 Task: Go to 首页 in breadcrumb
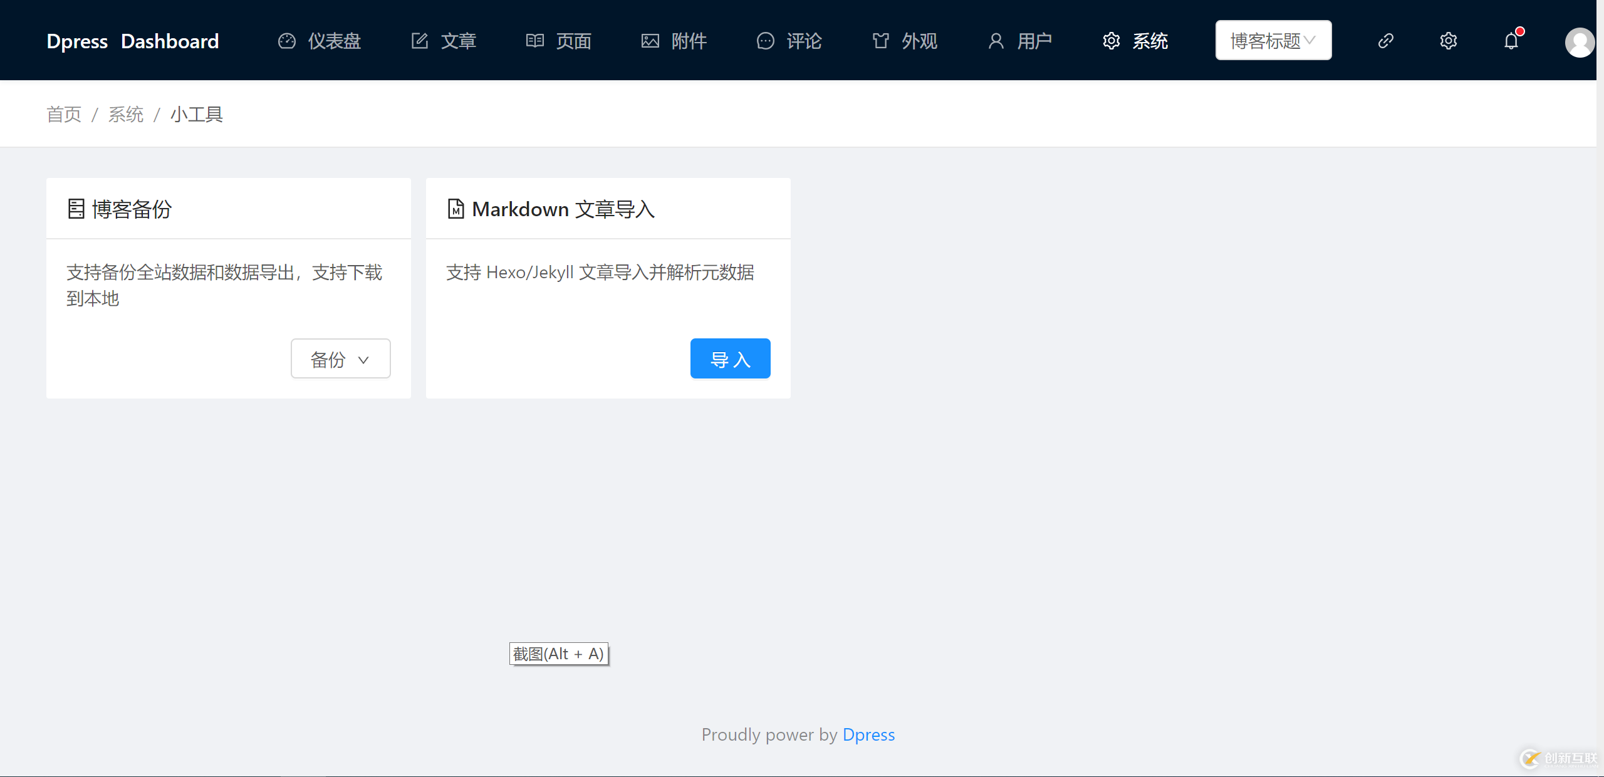click(x=64, y=115)
